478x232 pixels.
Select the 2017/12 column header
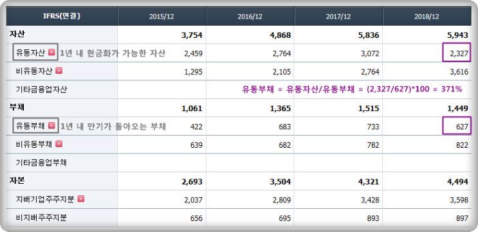click(338, 17)
